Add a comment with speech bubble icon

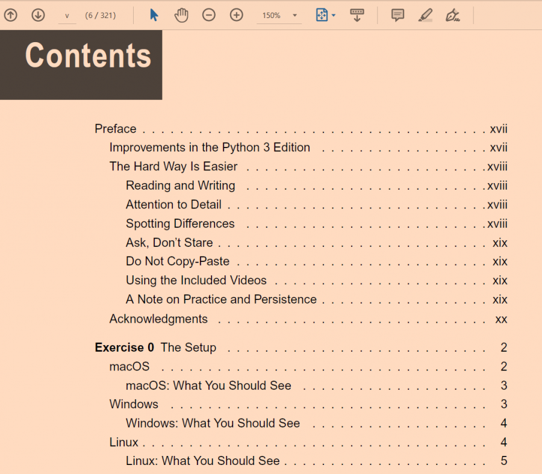tap(397, 15)
